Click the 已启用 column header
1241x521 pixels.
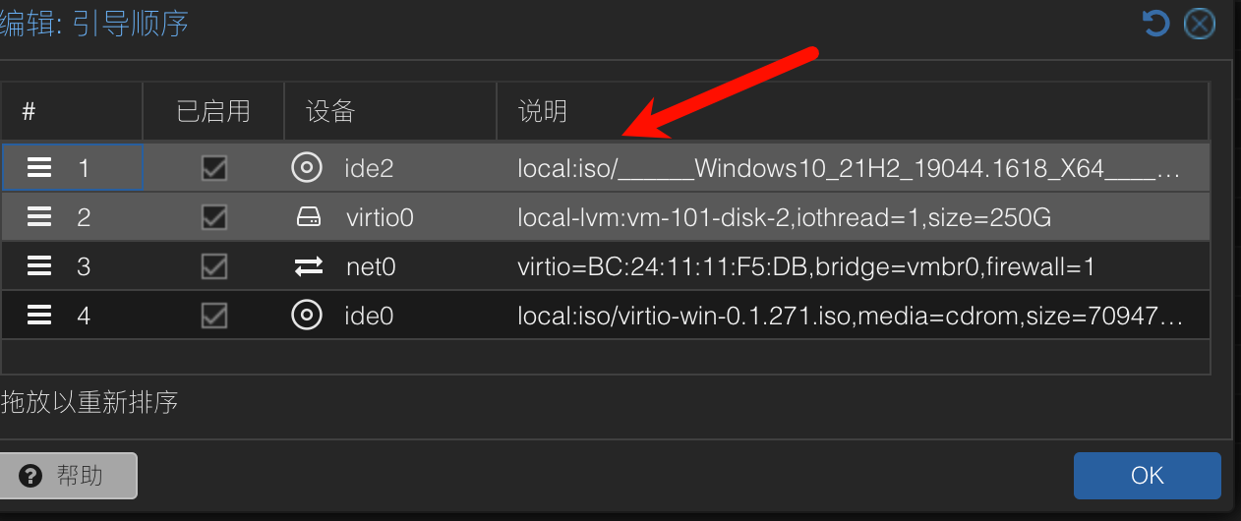(213, 111)
